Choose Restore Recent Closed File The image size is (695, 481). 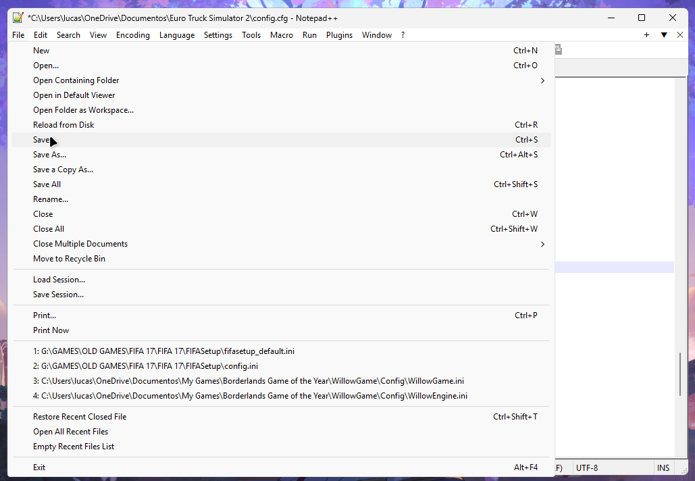click(x=282, y=417)
